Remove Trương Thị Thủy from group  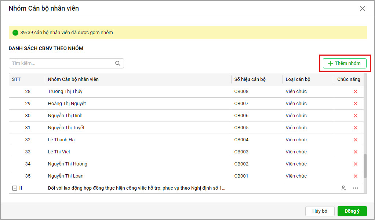tap(355, 92)
